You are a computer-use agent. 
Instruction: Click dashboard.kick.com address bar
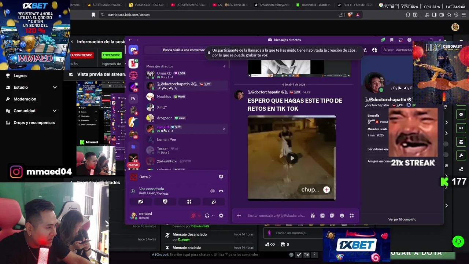pyautogui.click(x=129, y=15)
